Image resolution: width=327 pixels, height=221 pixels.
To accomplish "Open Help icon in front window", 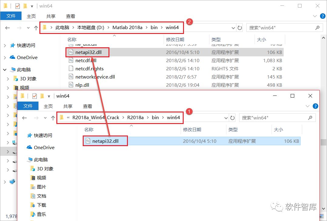I will [x=315, y=106].
